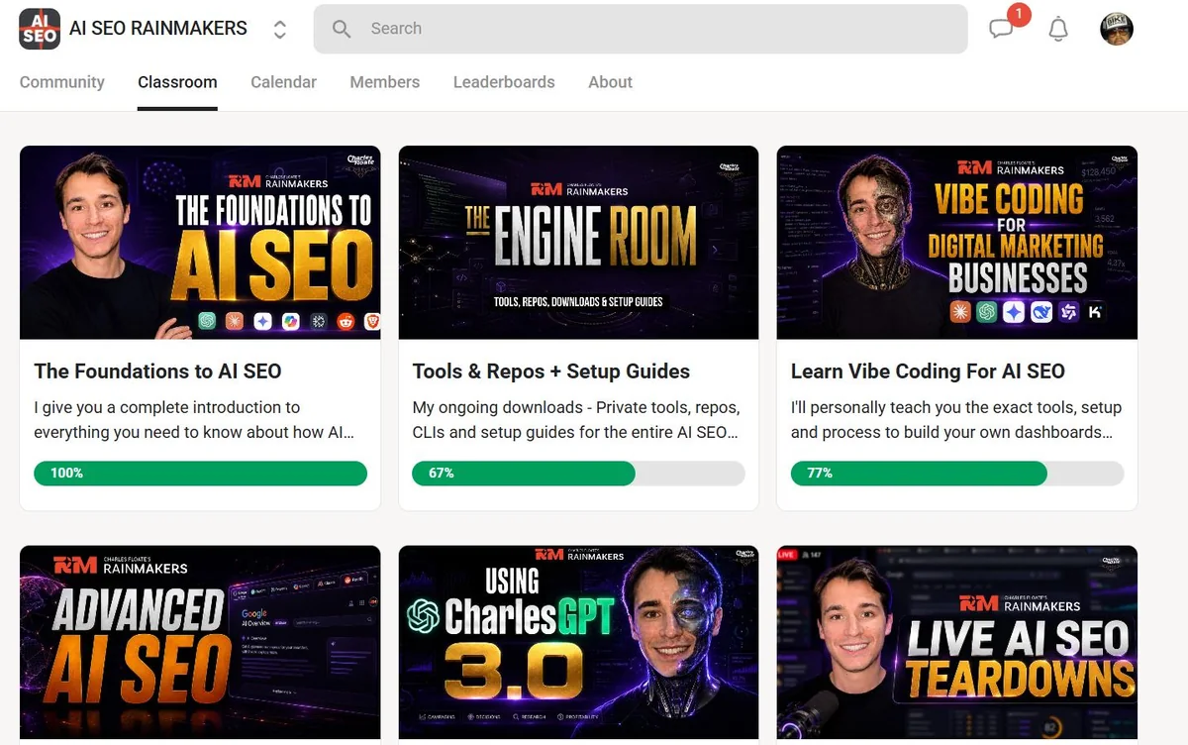Click the 77% progress bar
The width and height of the screenshot is (1188, 745).
coord(957,474)
